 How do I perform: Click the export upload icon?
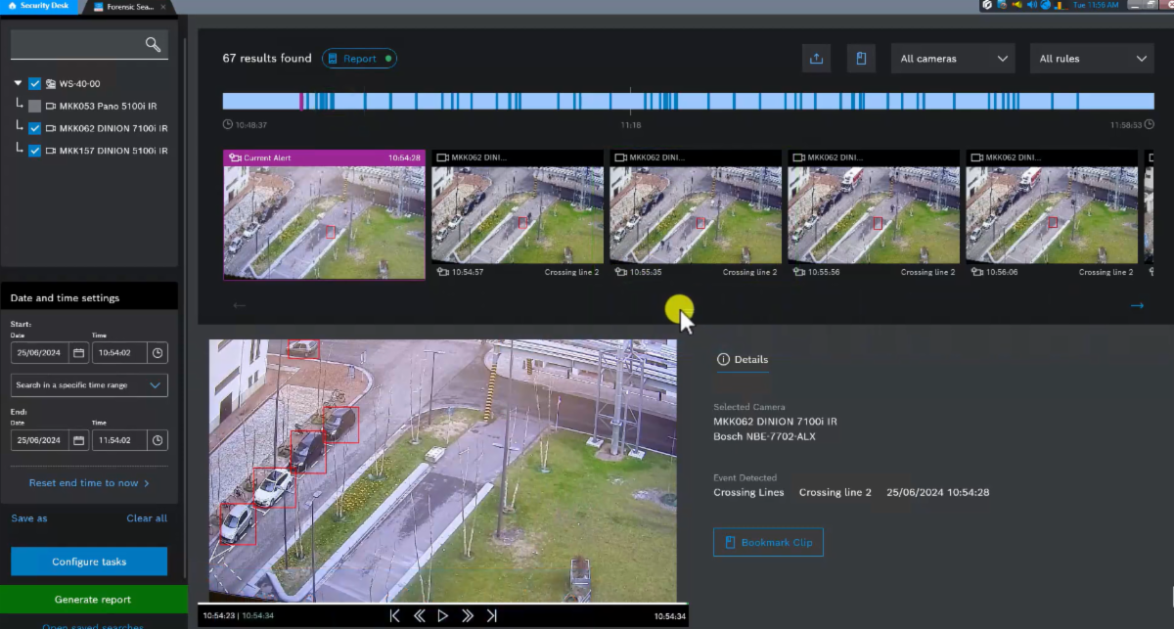coord(816,59)
